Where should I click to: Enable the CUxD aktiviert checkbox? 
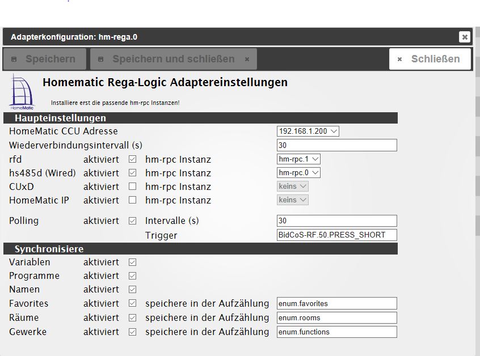(x=133, y=187)
